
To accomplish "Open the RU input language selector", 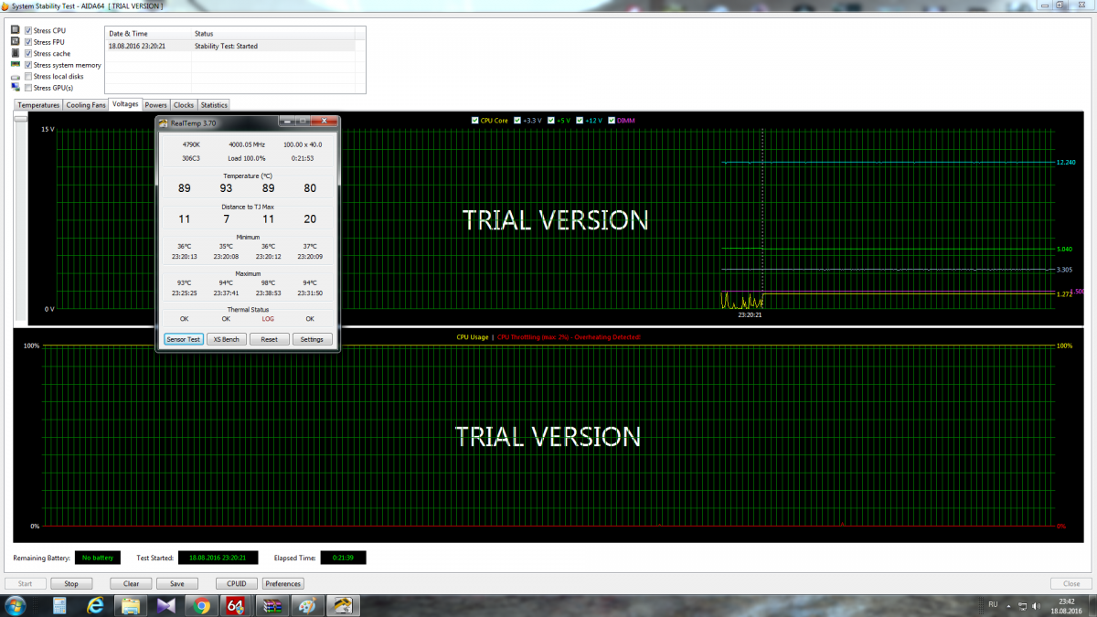I will [x=993, y=605].
